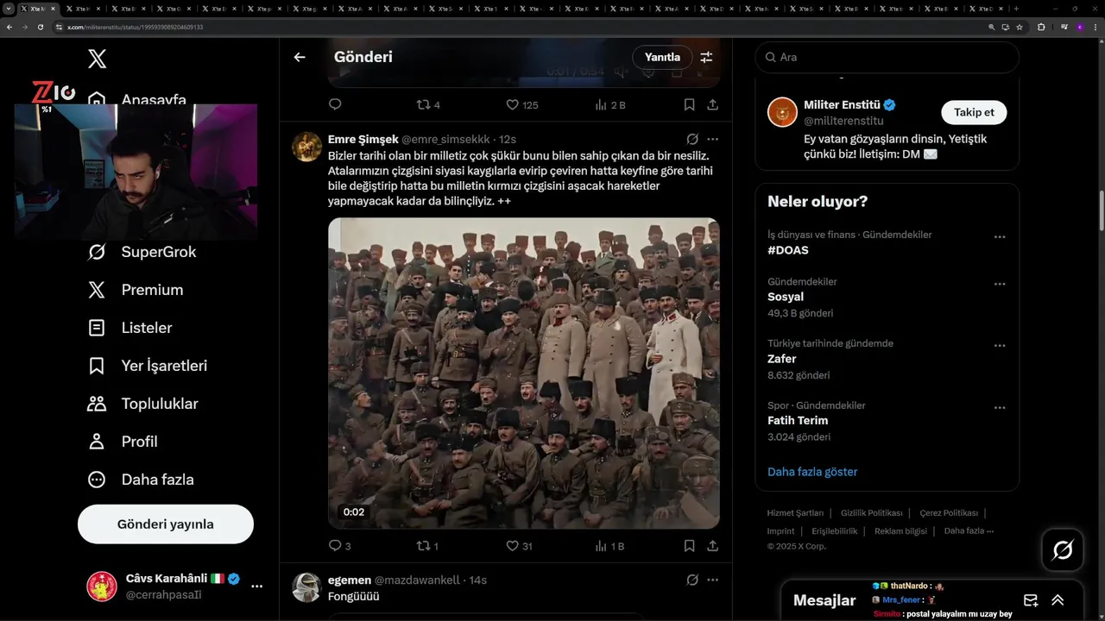
Task: Open Topluluklar in the sidebar
Action: click(143, 404)
